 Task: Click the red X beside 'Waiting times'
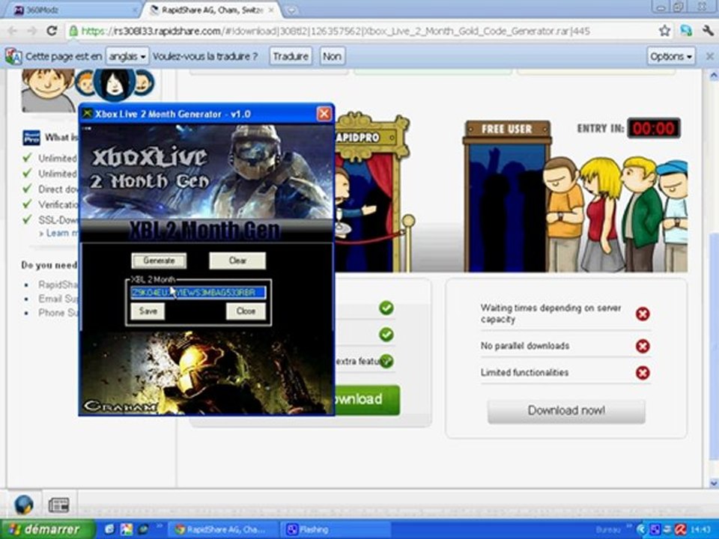pyautogui.click(x=643, y=314)
